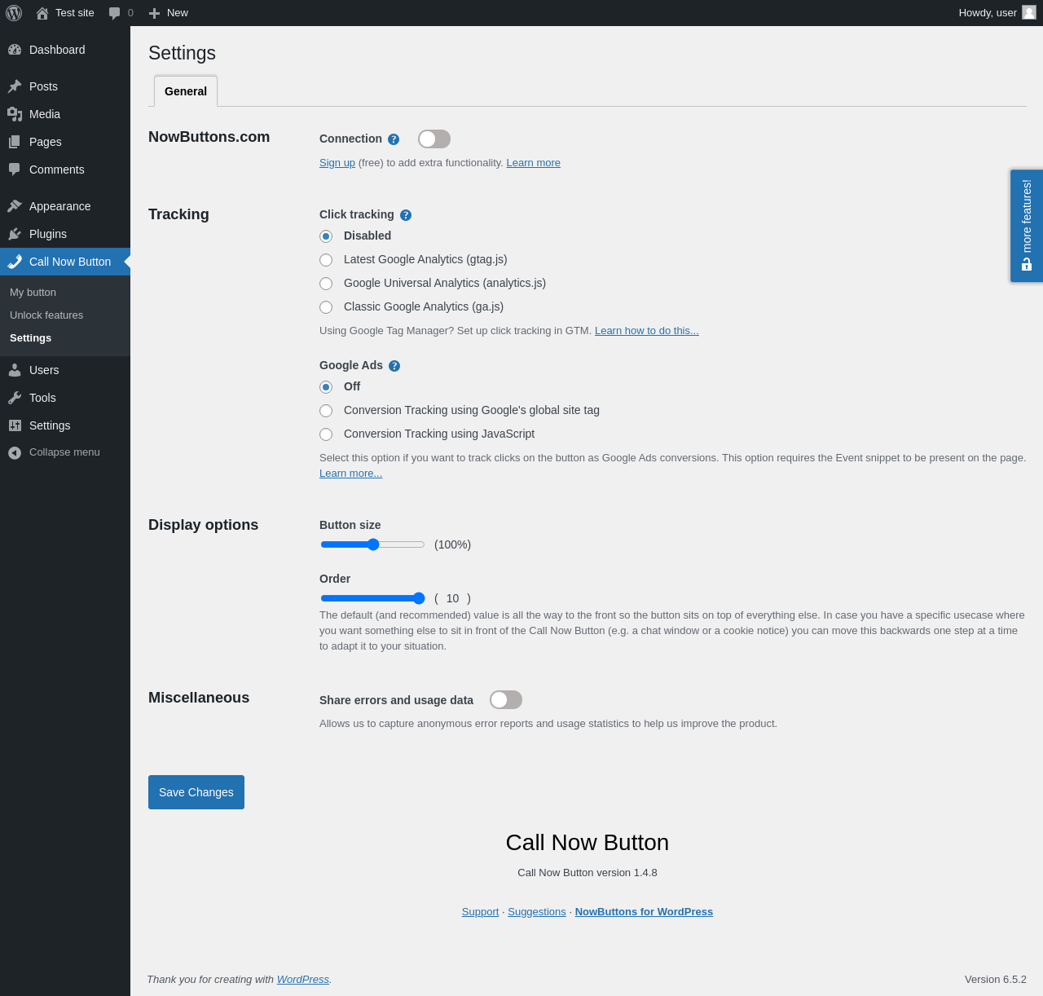The width and height of the screenshot is (1043, 996).
Task: Click Learn more link beside Sign up
Action: pyautogui.click(x=534, y=163)
